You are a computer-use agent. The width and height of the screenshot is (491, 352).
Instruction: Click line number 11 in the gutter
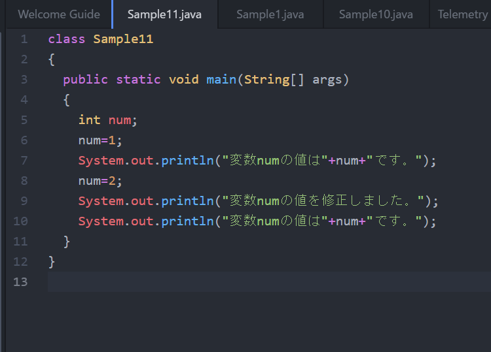[x=21, y=242]
